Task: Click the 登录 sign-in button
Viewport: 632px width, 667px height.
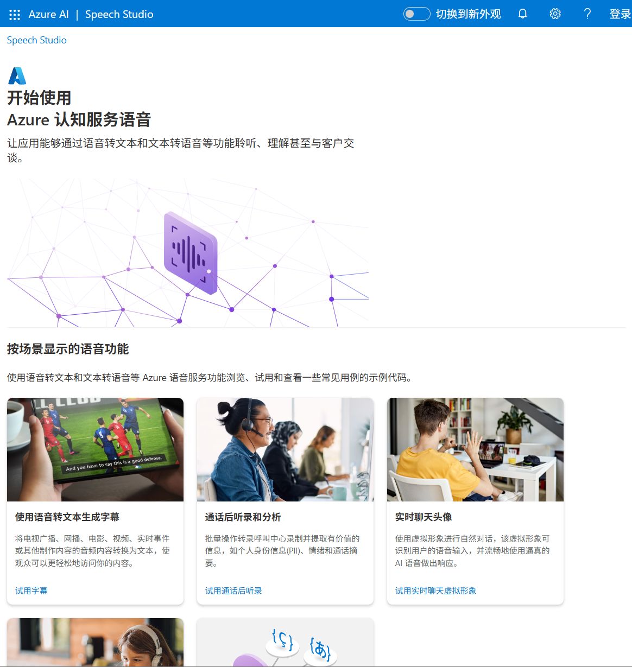Action: 620,14
